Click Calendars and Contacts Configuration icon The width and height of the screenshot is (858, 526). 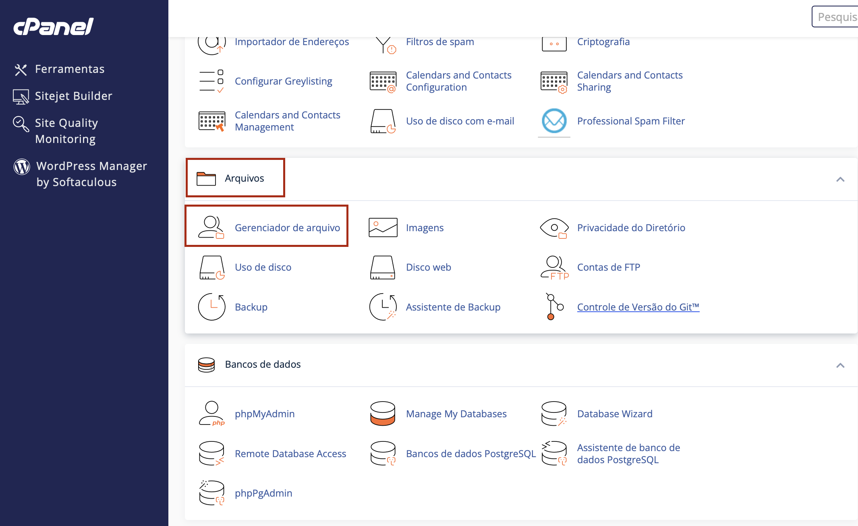[383, 82]
